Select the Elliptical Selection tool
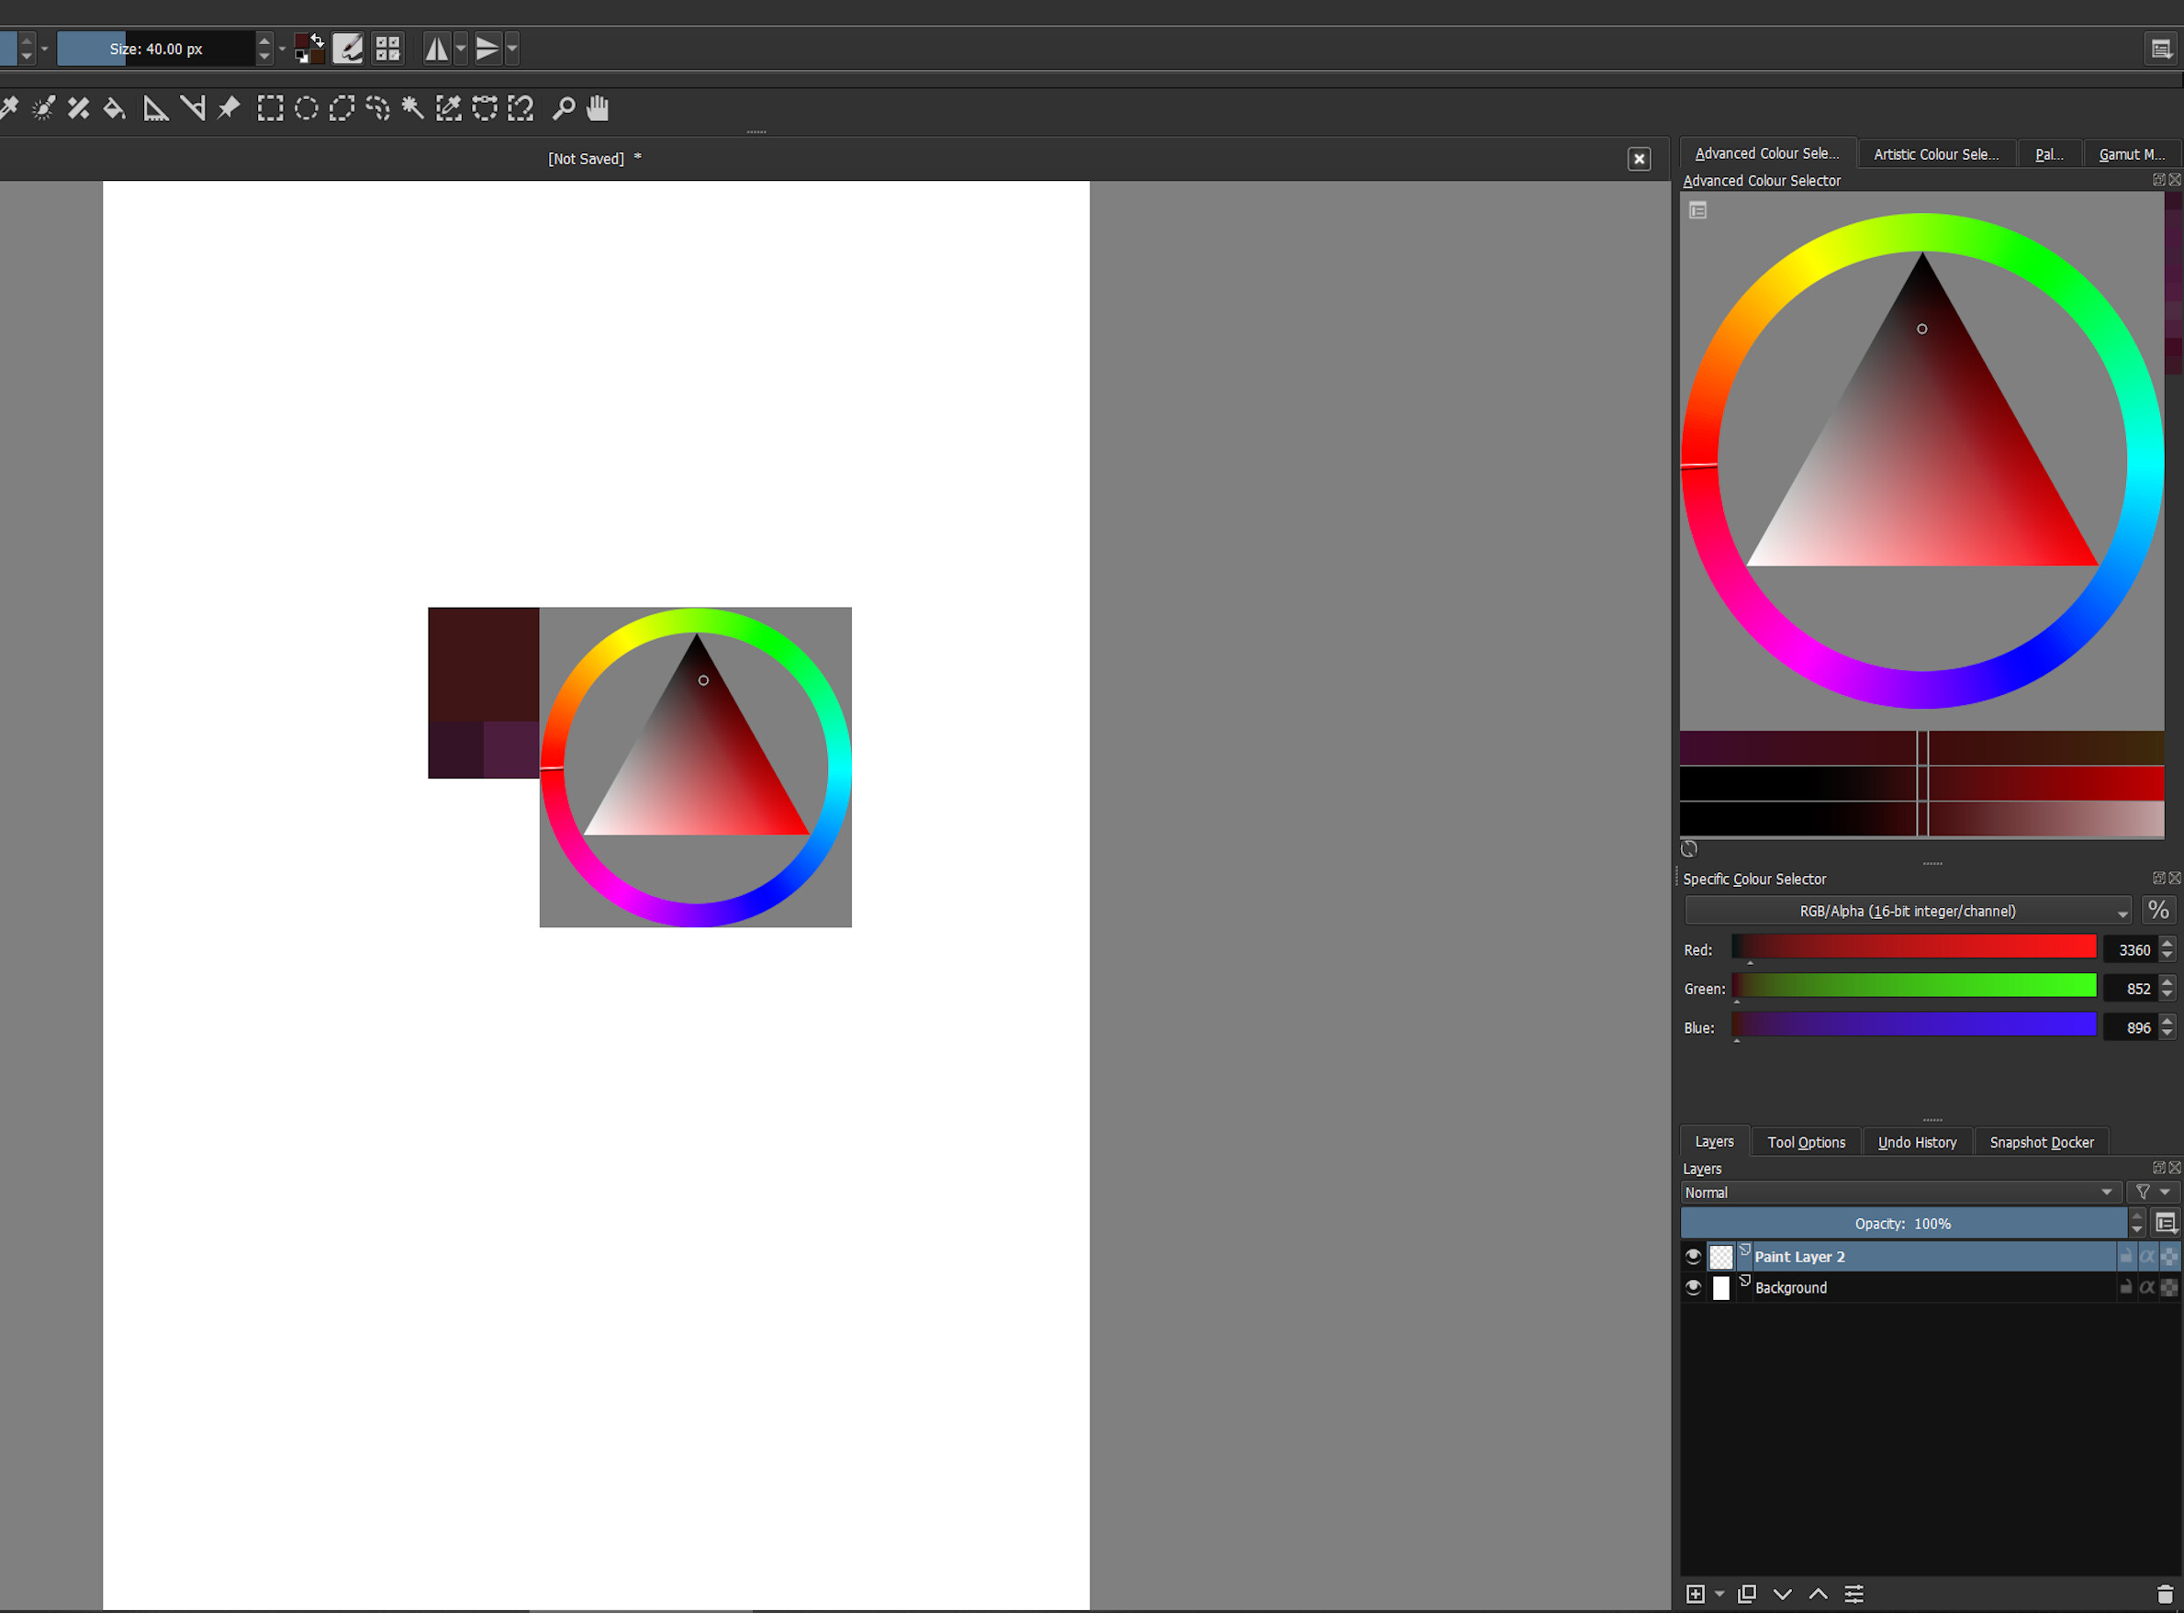The width and height of the screenshot is (2184, 1614). 305,107
